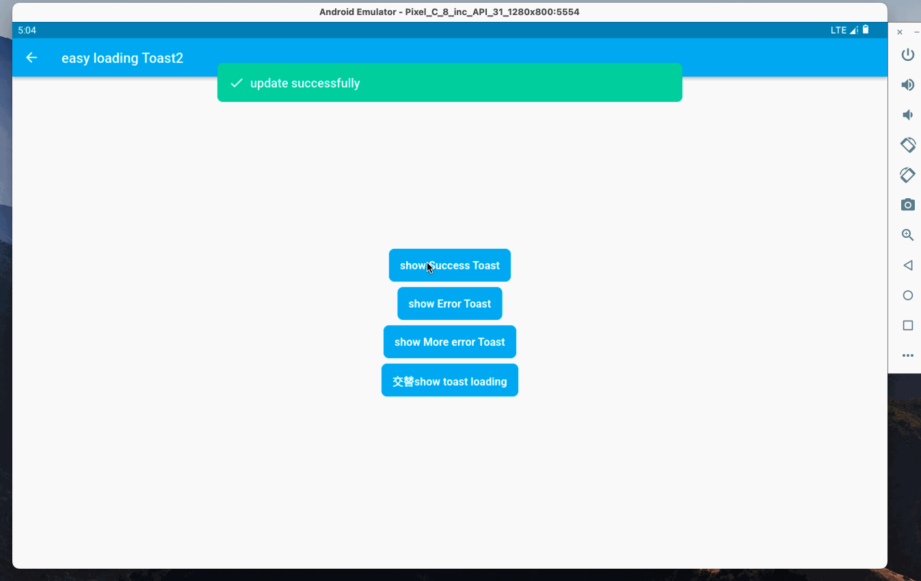Rotate the emulator clockwise

907,175
